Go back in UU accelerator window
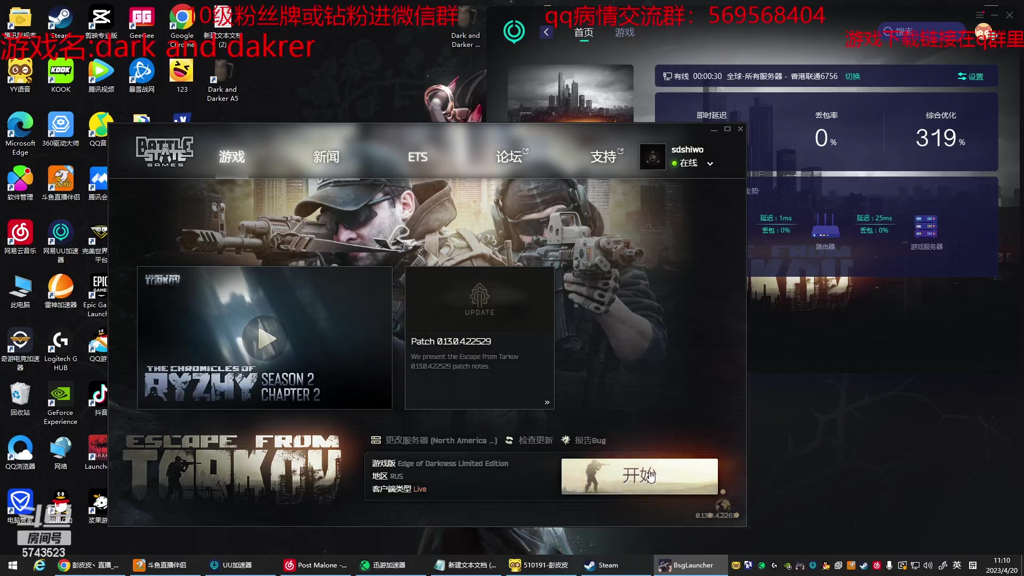This screenshot has height=576, width=1024. 546,32
